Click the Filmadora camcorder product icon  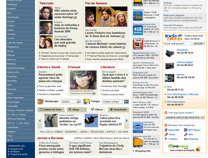(x=170, y=53)
